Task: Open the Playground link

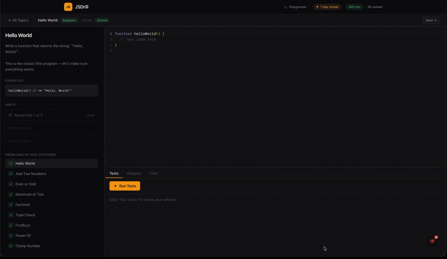Action: coord(295,7)
